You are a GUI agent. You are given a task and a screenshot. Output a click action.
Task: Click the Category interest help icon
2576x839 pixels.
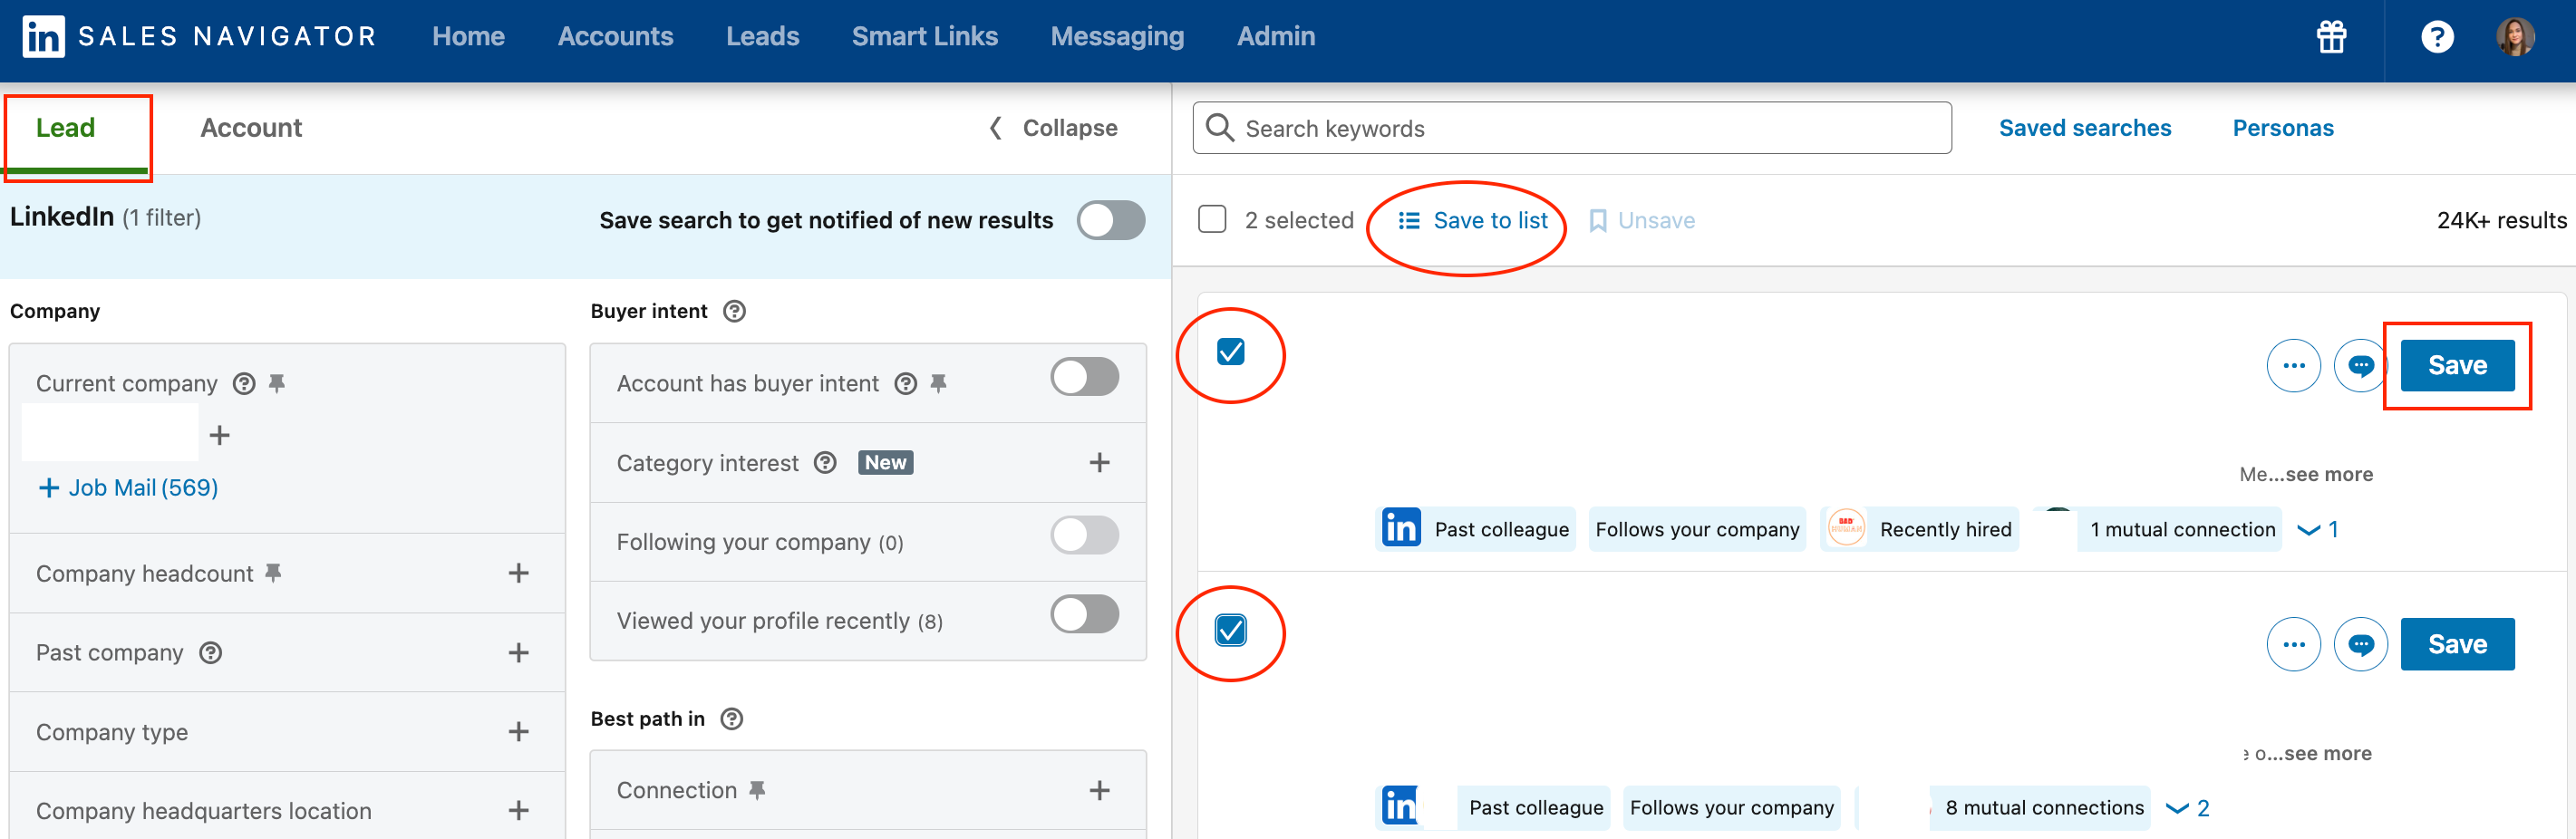(824, 462)
